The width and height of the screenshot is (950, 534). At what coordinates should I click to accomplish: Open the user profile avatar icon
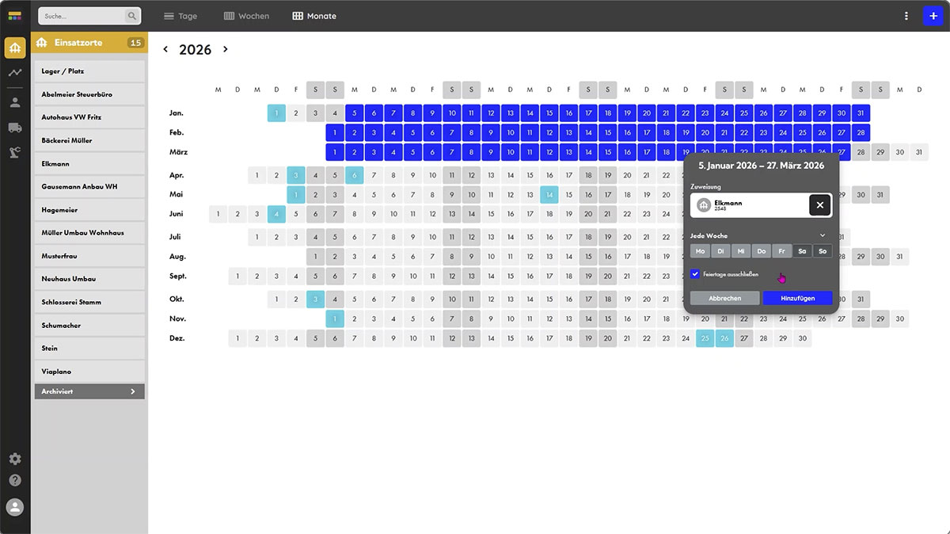click(x=15, y=507)
